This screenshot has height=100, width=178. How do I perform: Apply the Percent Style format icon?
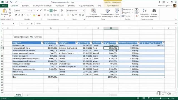(73, 15)
